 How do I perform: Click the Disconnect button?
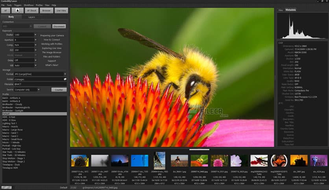(x=59, y=26)
